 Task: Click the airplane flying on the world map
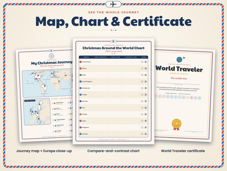click(65, 75)
